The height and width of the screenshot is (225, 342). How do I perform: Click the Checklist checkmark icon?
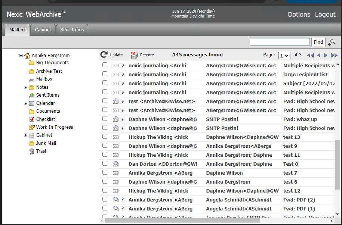pyautogui.click(x=32, y=119)
